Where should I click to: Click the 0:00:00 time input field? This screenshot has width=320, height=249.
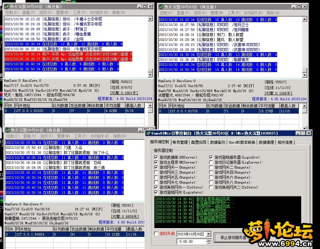(x=192, y=242)
